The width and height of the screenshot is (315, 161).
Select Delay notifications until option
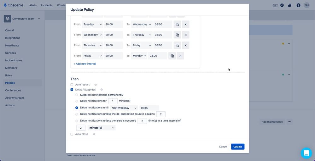click(x=77, y=108)
